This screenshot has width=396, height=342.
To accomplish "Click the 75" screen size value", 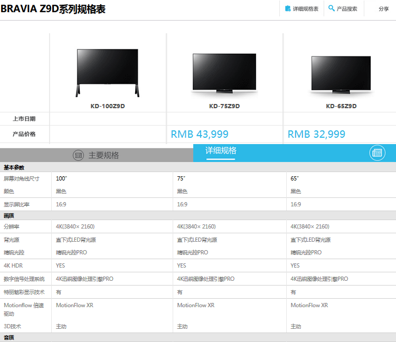I will click(x=181, y=178).
